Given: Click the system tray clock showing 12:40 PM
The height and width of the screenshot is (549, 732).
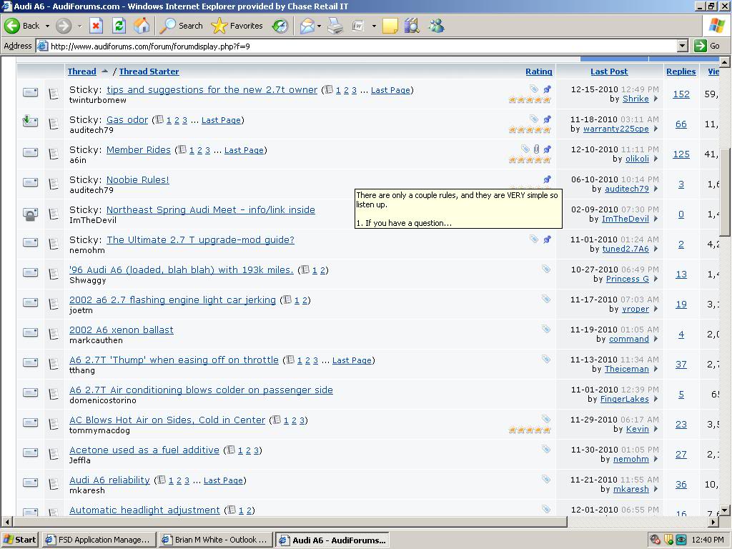Looking at the screenshot, I should point(708,540).
